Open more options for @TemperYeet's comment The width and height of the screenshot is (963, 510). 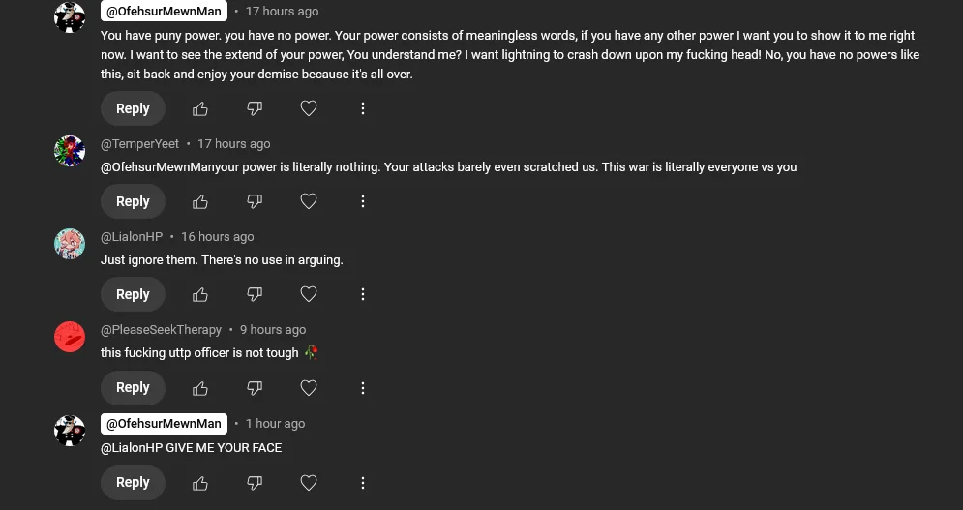click(x=363, y=201)
